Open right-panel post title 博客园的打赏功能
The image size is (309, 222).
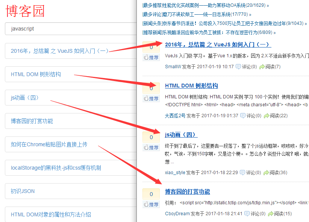click(188, 191)
